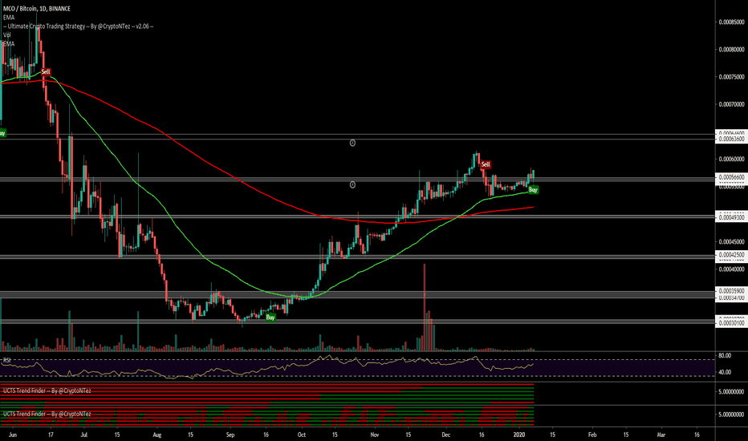Click the 0.00060000 price axis label
Screen dimensions: 748x441
[731, 160]
